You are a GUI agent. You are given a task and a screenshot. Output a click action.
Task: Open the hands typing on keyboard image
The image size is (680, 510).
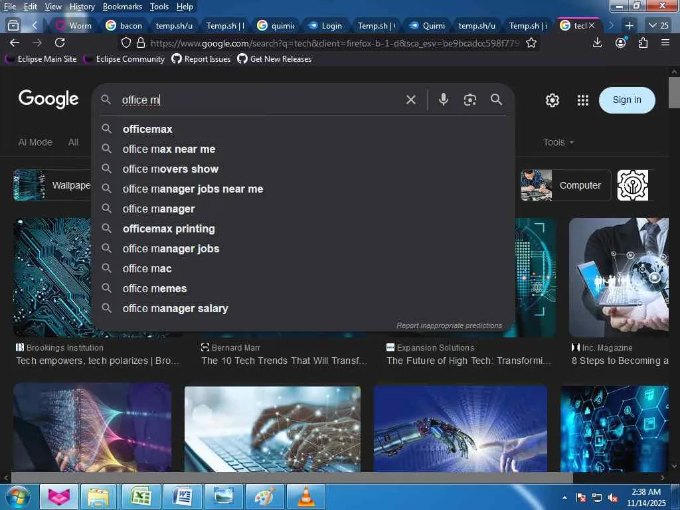pyautogui.click(x=272, y=428)
